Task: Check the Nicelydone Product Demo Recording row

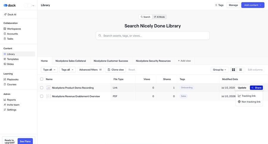Action: tap(41, 88)
